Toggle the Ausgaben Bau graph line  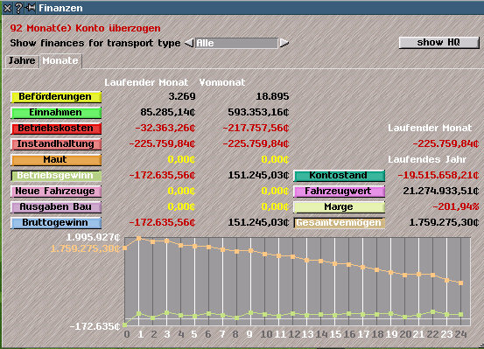click(x=56, y=206)
